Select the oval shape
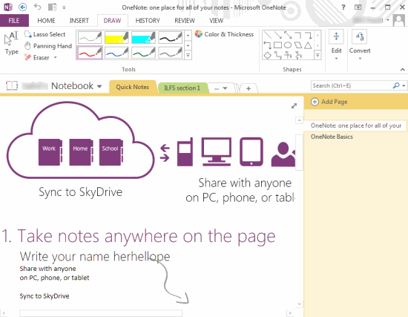The width and height of the screenshot is (408, 317). [x=288, y=45]
